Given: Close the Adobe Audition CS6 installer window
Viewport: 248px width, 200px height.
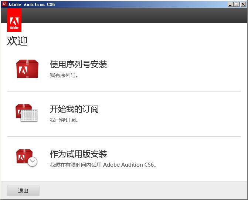Looking at the screenshot, I should (243, 4).
